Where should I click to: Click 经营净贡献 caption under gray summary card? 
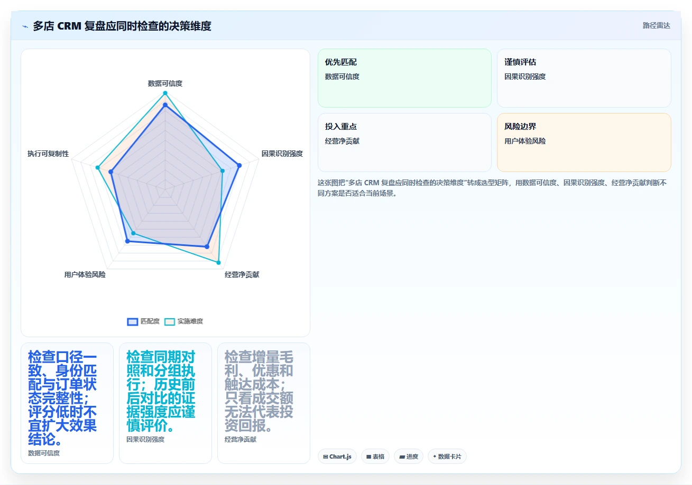click(x=241, y=439)
